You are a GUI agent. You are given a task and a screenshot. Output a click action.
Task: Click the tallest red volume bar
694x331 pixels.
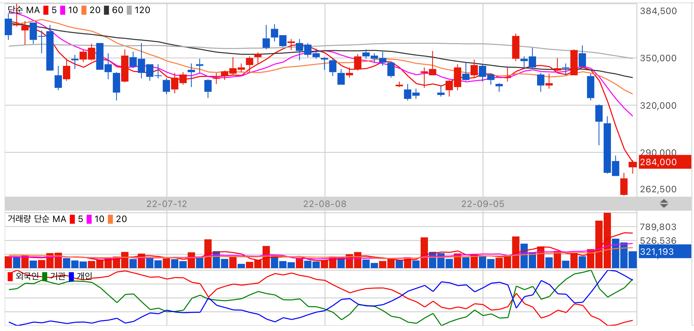[607, 240]
